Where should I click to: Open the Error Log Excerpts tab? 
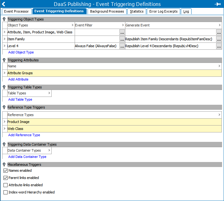click(x=164, y=11)
